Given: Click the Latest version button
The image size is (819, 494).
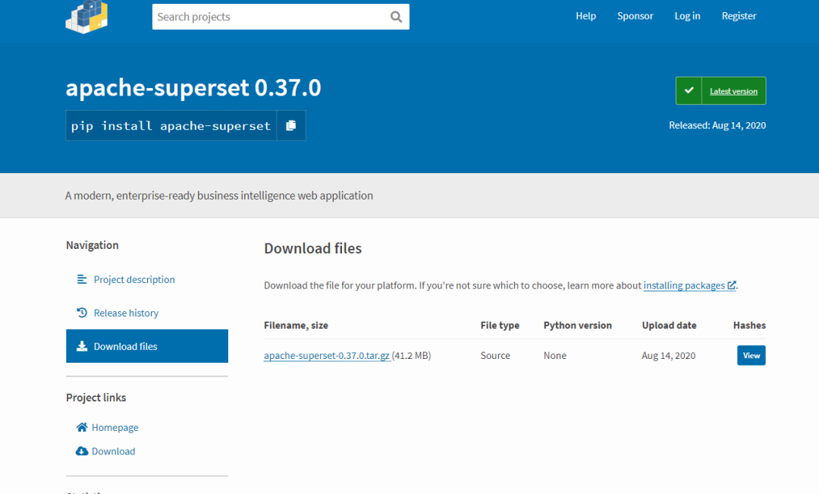Looking at the screenshot, I should point(733,92).
